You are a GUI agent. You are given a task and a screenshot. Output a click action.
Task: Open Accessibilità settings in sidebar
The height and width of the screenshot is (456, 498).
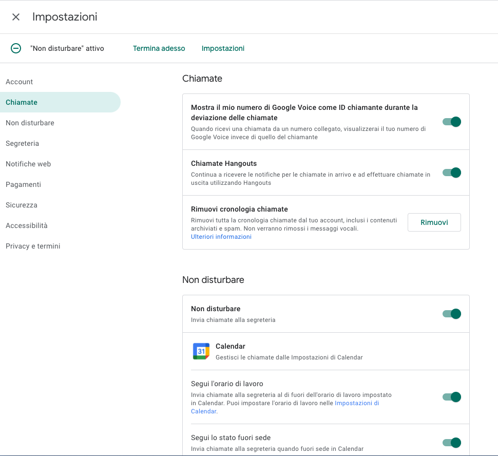tap(27, 225)
